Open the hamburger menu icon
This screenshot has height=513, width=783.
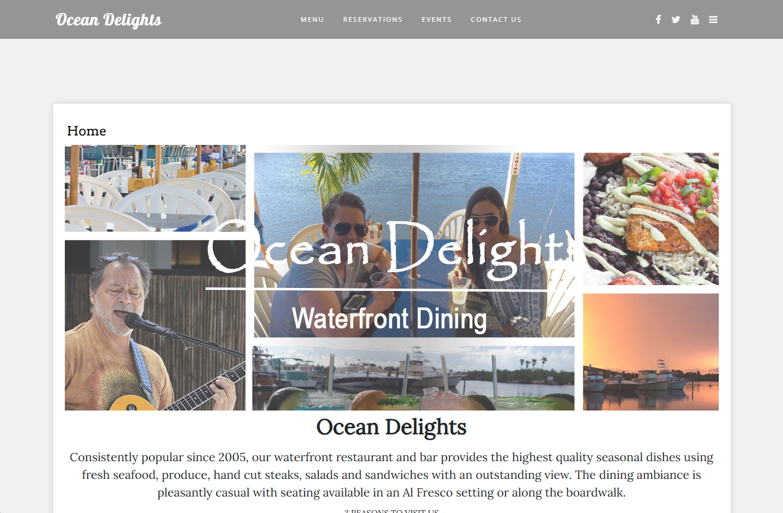point(713,19)
